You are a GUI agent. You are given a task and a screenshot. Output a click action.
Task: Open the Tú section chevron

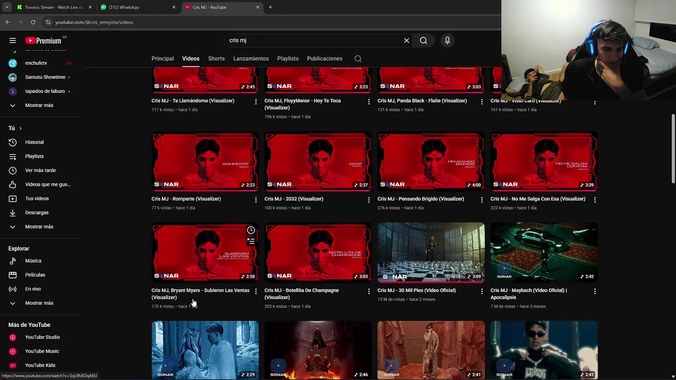click(x=21, y=128)
